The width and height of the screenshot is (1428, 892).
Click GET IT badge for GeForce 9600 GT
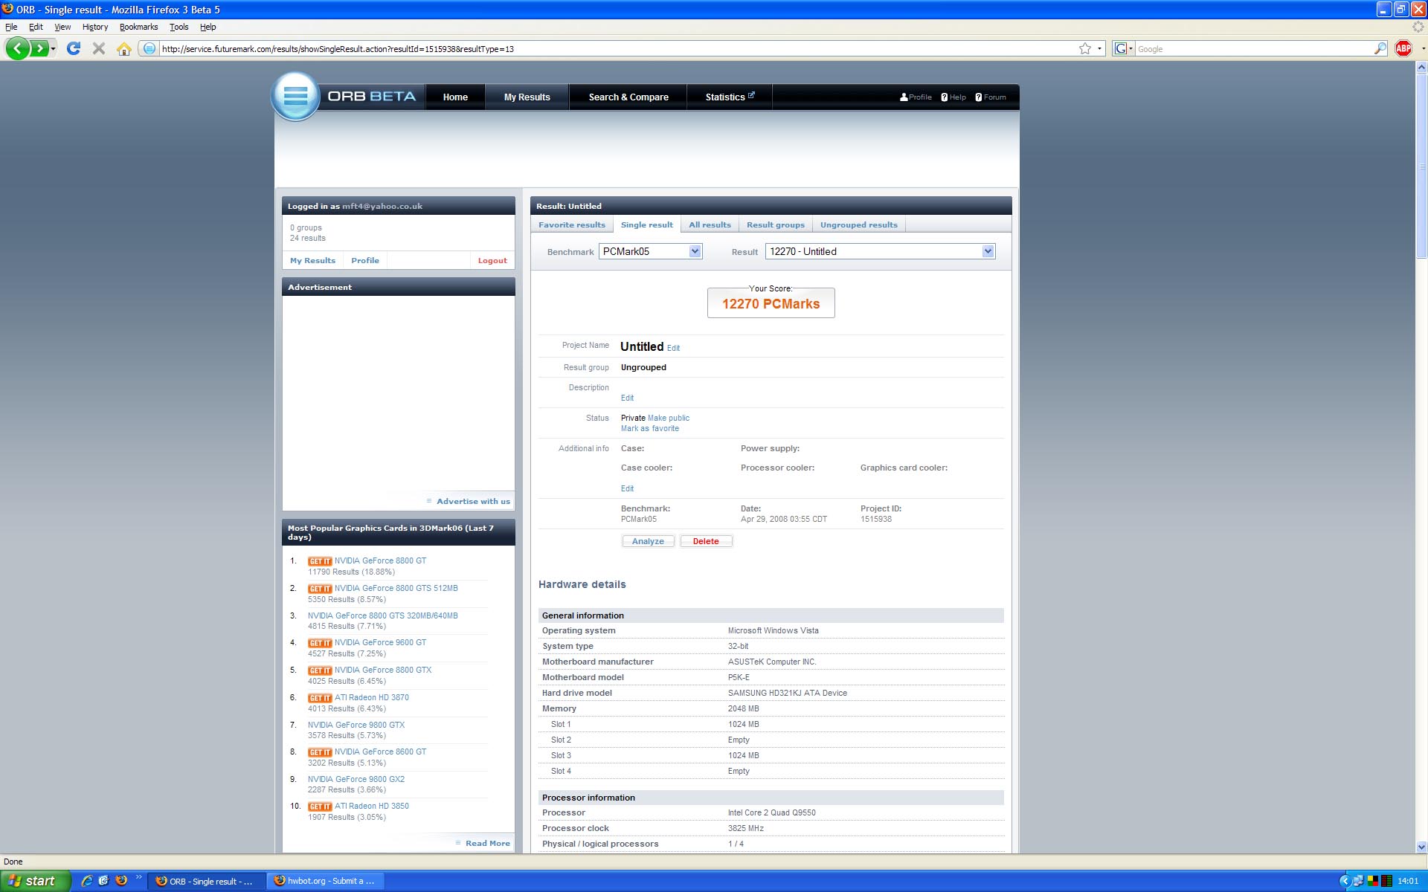click(x=320, y=643)
